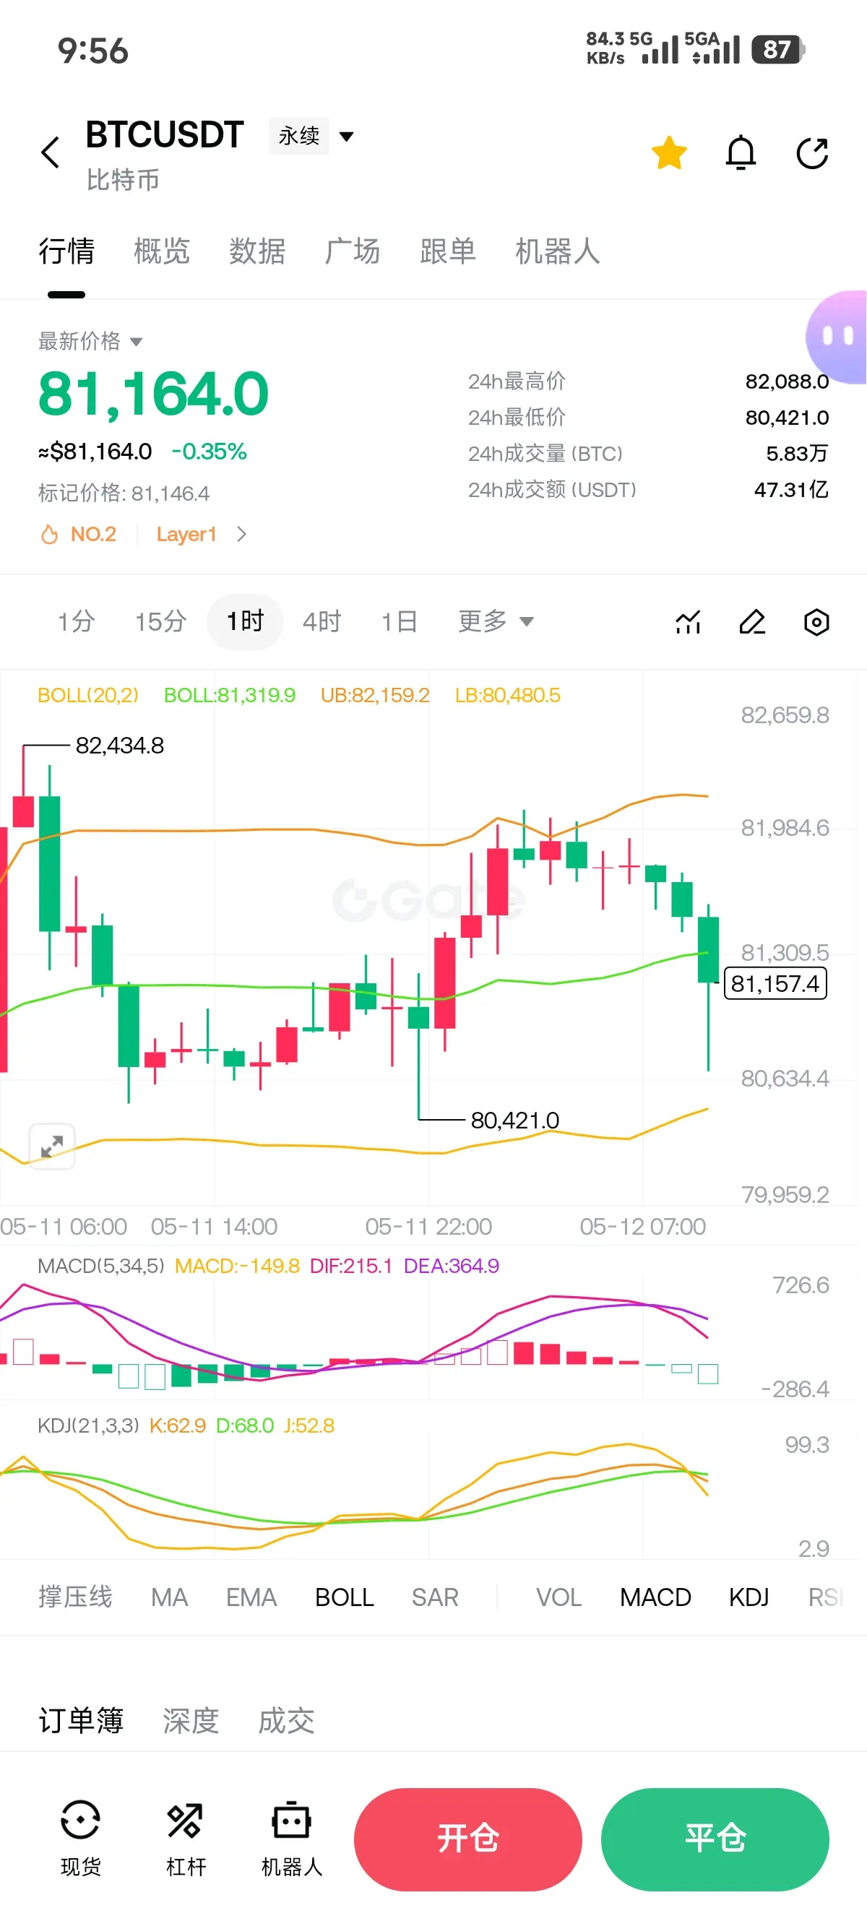867x1929 pixels.
Task: Go back with the left arrow icon
Action: click(x=51, y=152)
